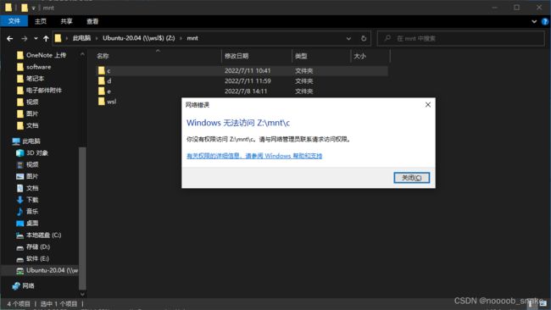Select mnt in the address breadcrumb

[x=192, y=38]
